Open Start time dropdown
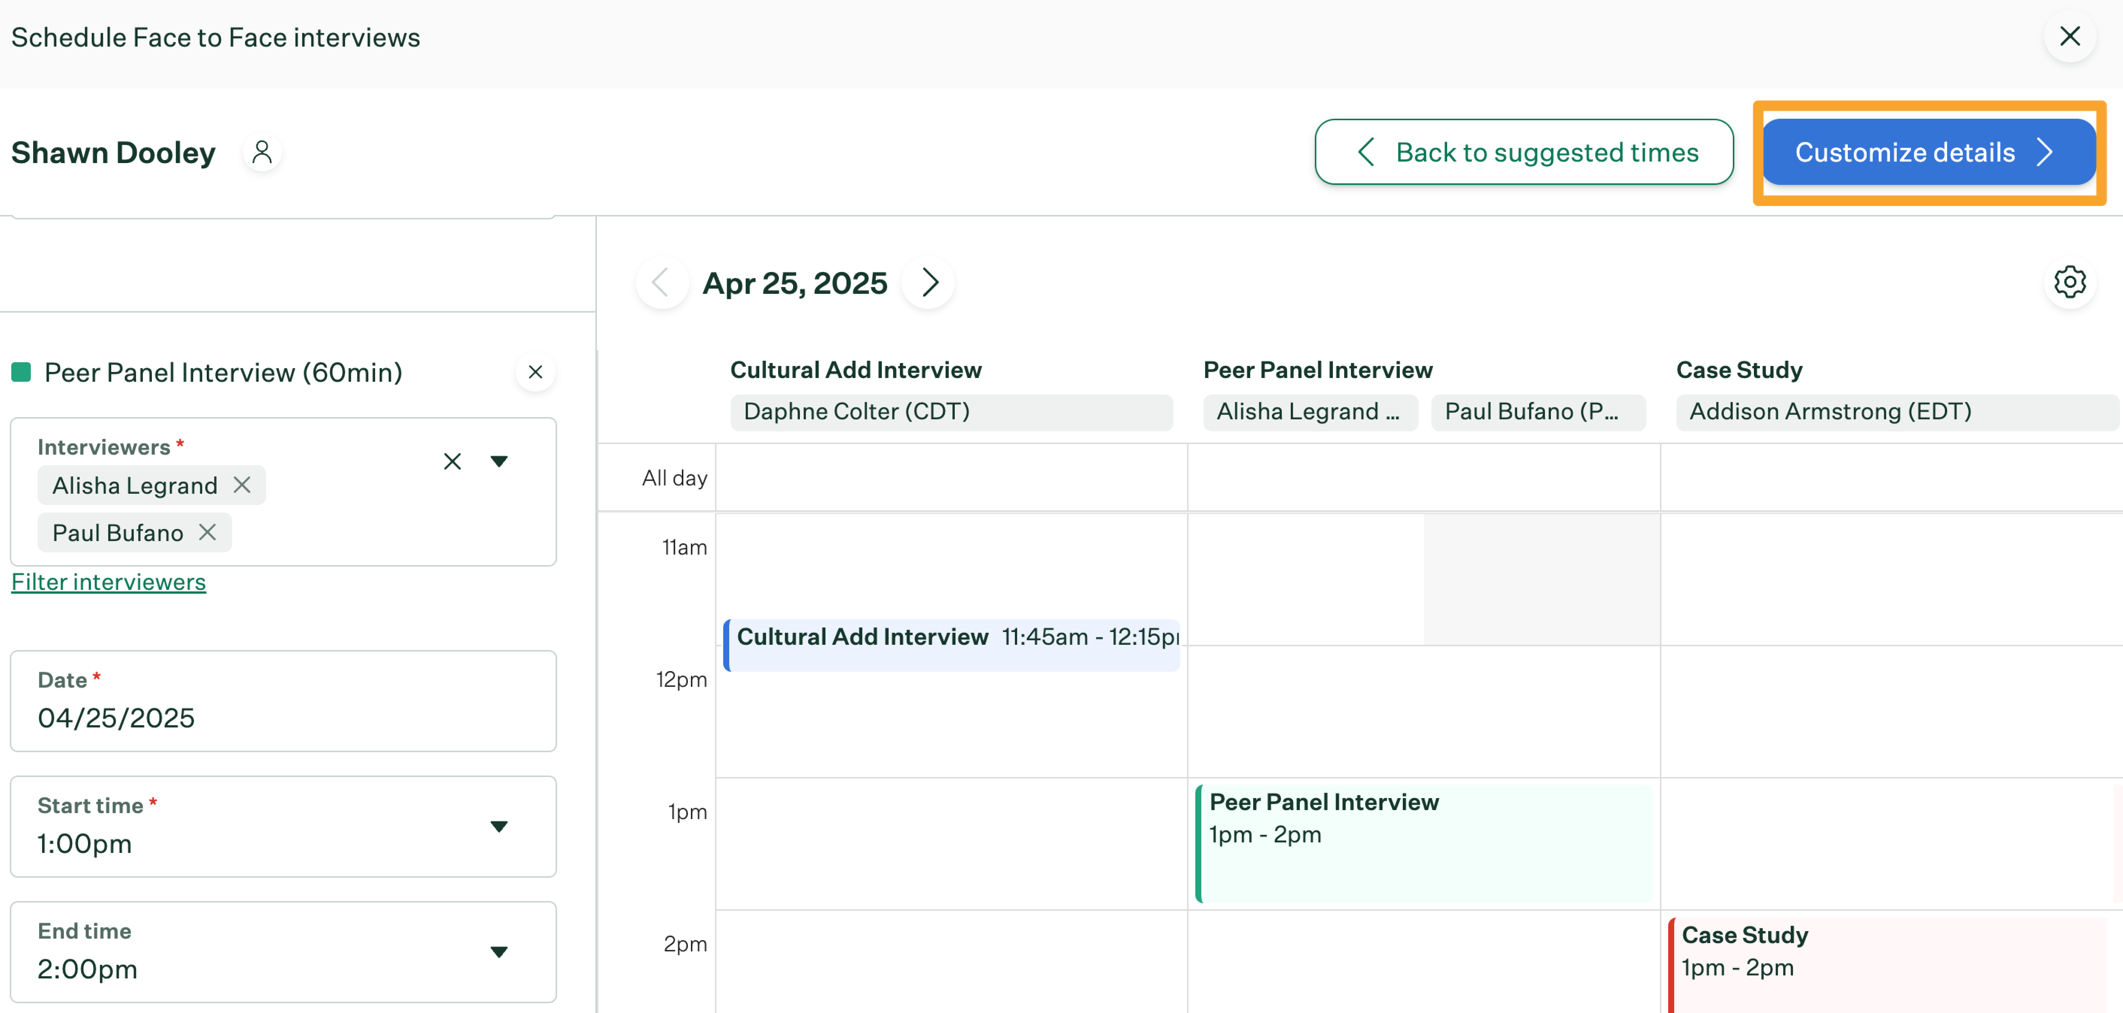This screenshot has width=2123, height=1013. 283,827
